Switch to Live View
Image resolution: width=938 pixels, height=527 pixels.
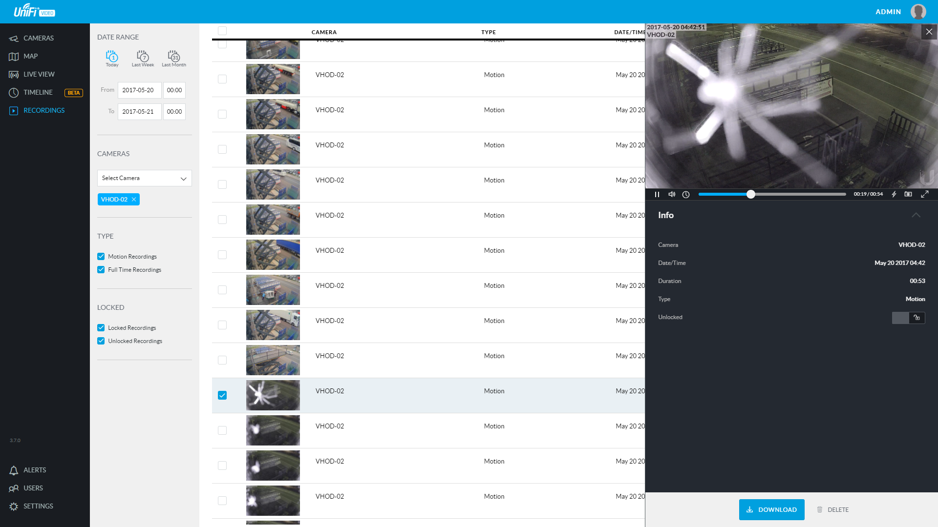click(x=32, y=74)
